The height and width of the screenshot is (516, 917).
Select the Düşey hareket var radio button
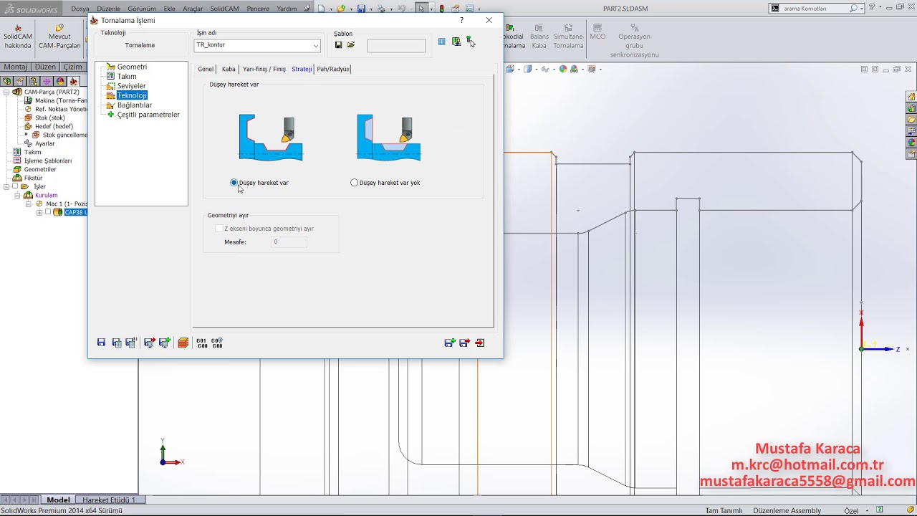point(234,183)
